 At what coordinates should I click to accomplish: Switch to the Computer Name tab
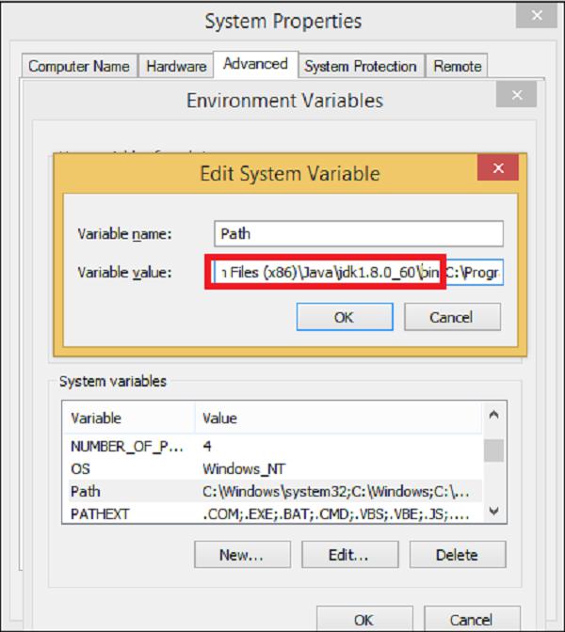point(79,66)
